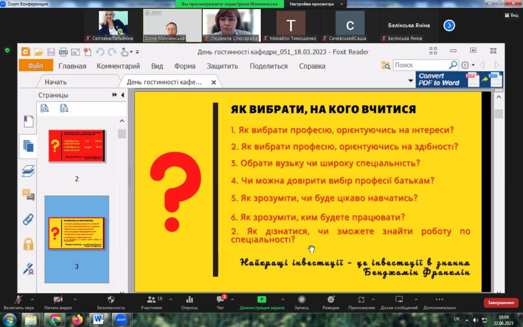Click the Save diskette icon in Foxit
Screen dimensions: 523x327
click(x=51, y=52)
